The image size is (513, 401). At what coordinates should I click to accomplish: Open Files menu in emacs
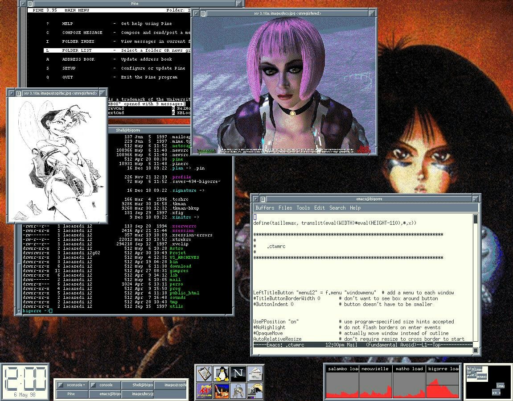click(285, 208)
